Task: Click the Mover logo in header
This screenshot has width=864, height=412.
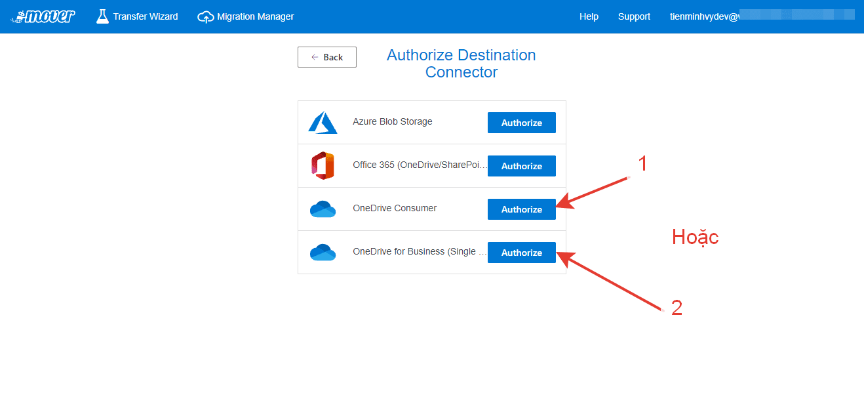Action: click(x=43, y=16)
